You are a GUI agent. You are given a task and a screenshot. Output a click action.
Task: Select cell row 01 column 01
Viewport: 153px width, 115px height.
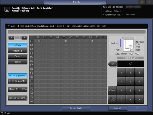(38, 41)
